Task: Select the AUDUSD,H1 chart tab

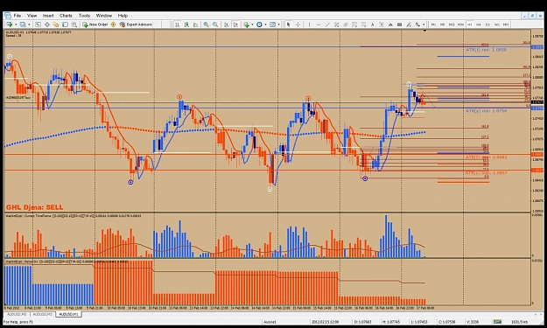Action: pos(68,314)
